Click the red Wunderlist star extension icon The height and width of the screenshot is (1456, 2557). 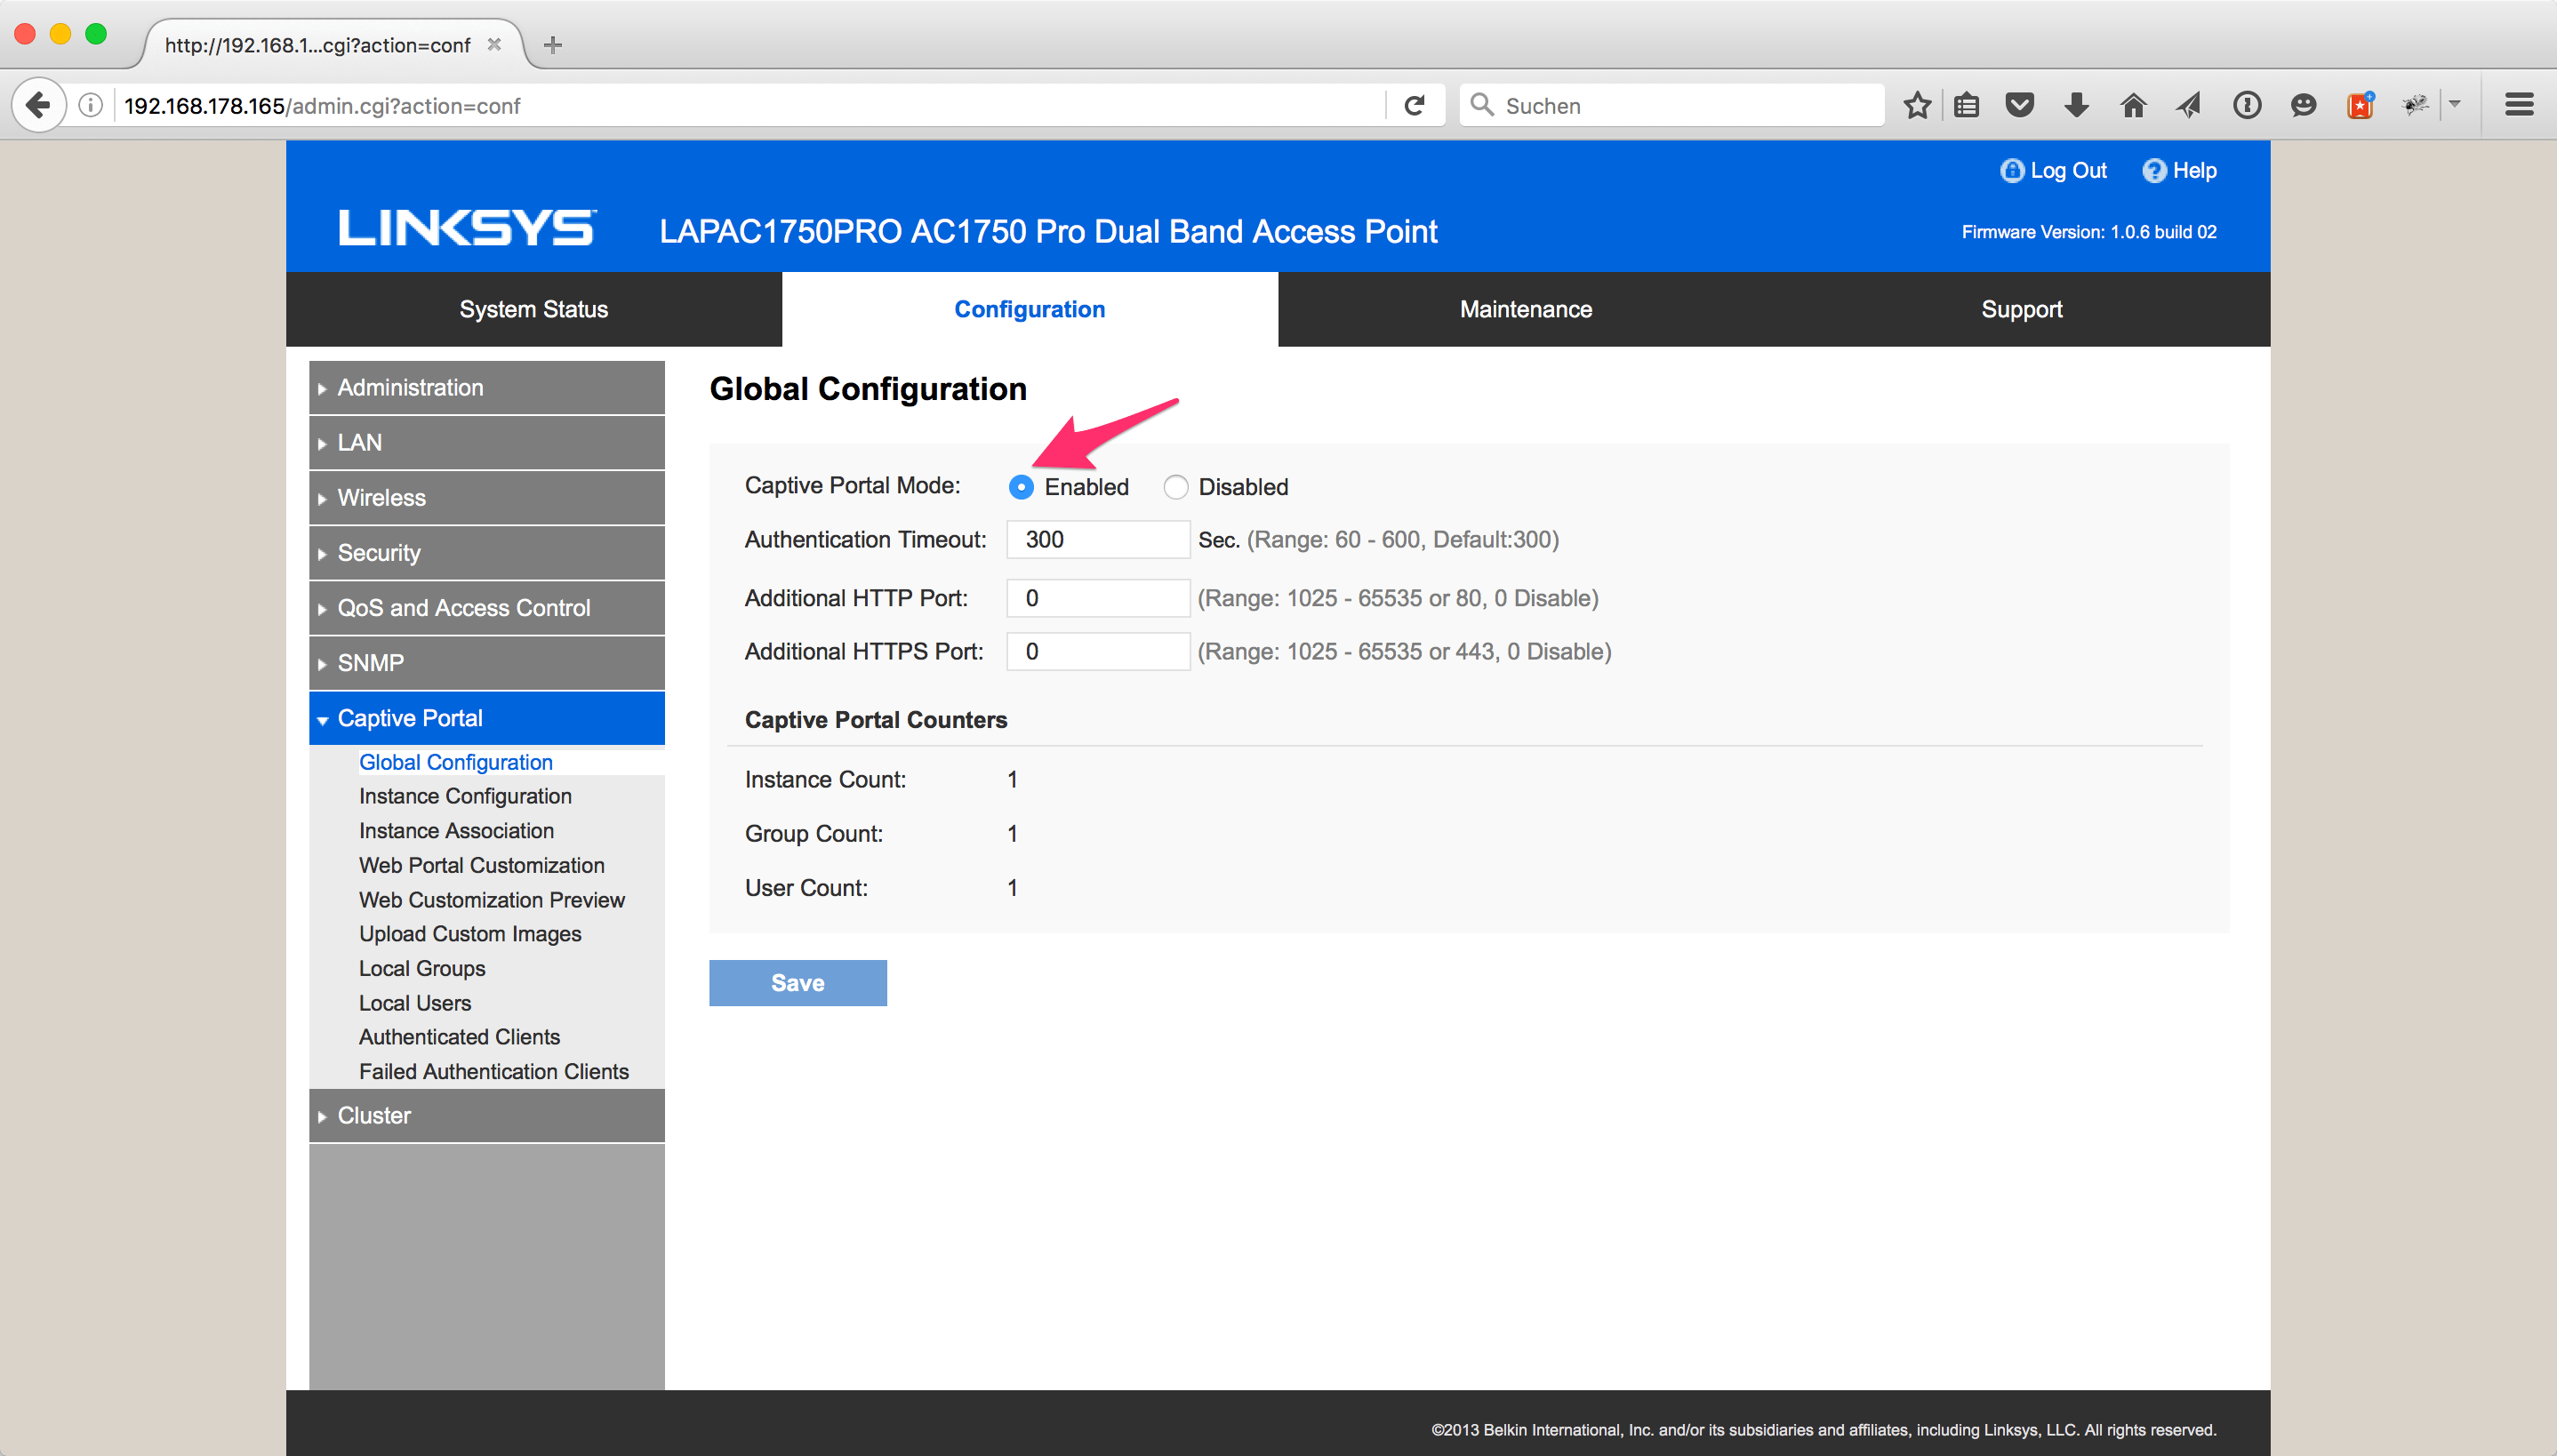coord(2360,105)
